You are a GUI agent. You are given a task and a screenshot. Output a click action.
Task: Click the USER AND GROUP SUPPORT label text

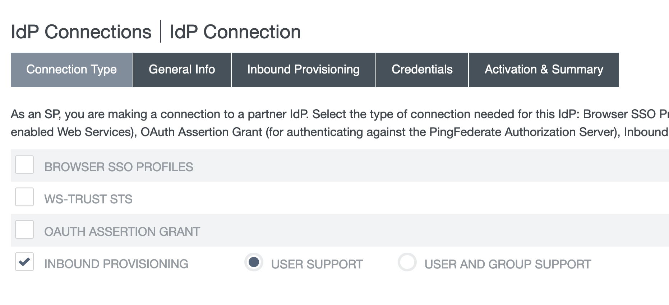point(508,265)
